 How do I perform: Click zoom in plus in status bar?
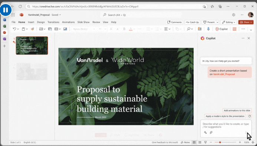(240, 142)
